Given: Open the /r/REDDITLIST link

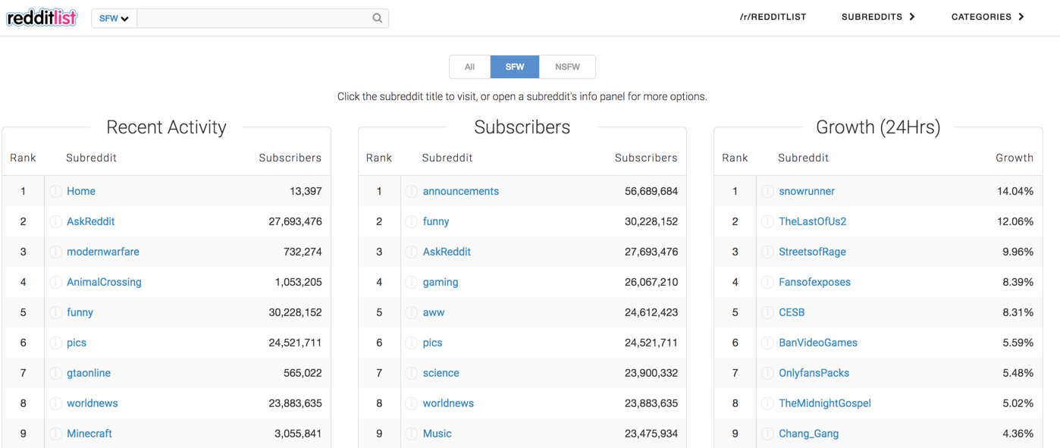Looking at the screenshot, I should pos(773,17).
